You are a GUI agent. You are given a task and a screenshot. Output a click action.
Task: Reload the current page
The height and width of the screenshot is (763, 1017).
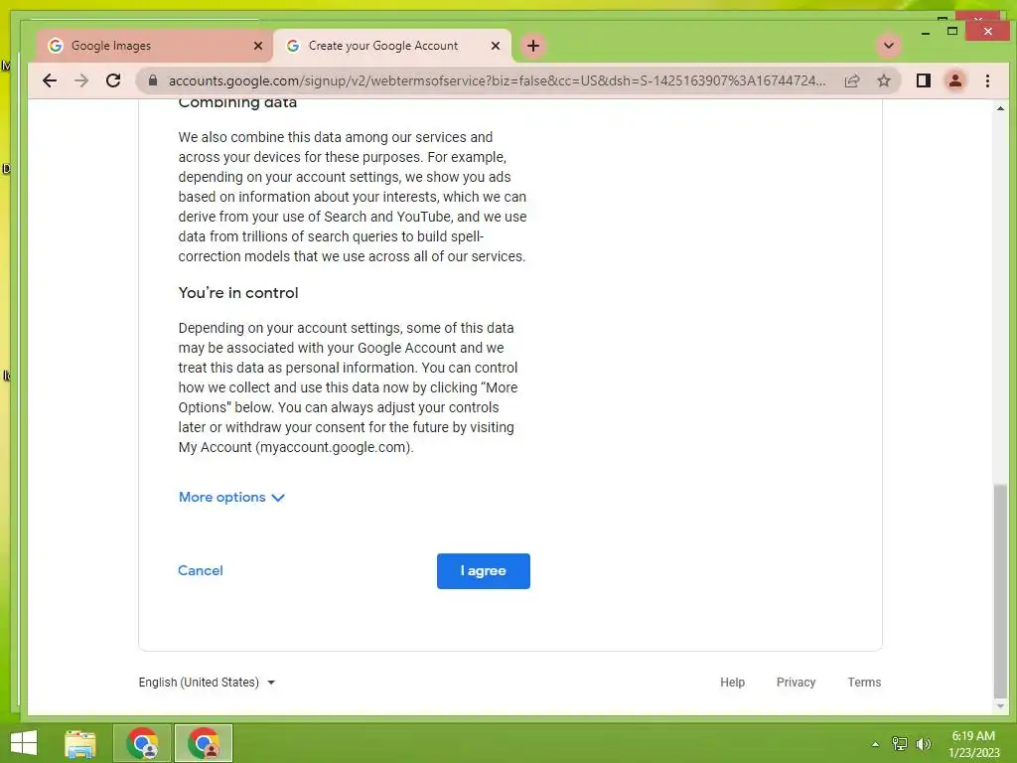(113, 80)
